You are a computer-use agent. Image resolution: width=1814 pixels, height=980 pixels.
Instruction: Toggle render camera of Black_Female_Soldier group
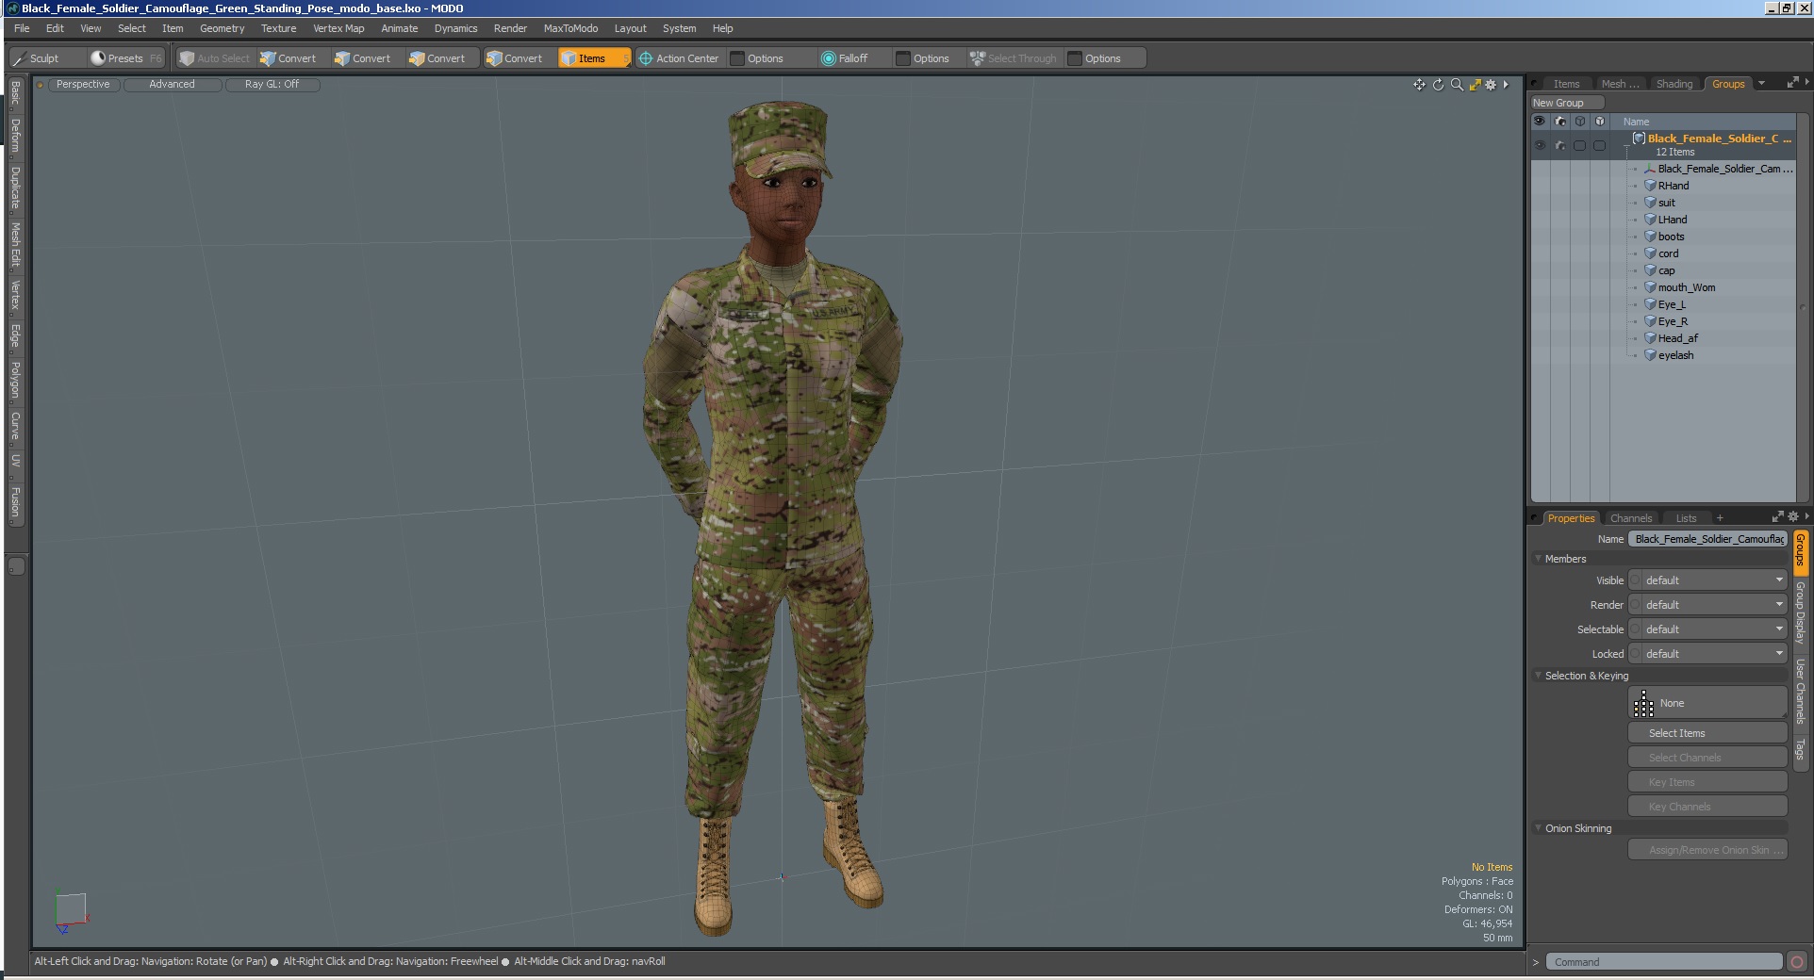click(1560, 145)
